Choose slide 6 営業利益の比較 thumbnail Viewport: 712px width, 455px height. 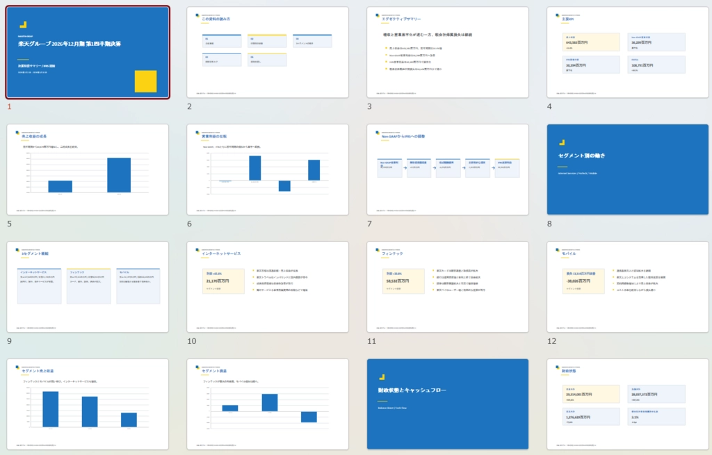click(x=268, y=169)
